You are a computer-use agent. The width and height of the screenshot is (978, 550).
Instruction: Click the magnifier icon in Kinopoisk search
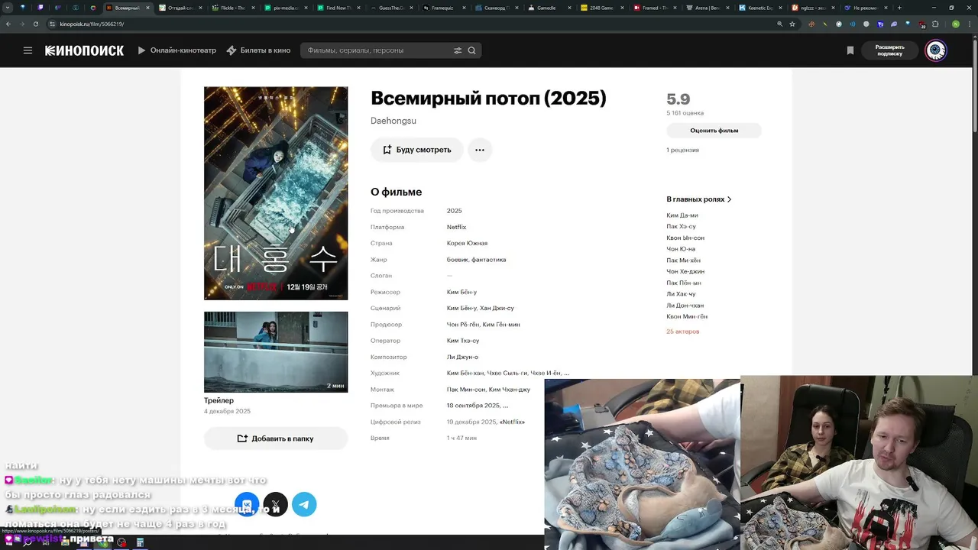point(471,50)
